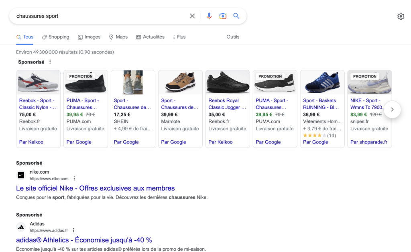Show next products with carousel arrow
The image size is (411, 252).
[392, 109]
